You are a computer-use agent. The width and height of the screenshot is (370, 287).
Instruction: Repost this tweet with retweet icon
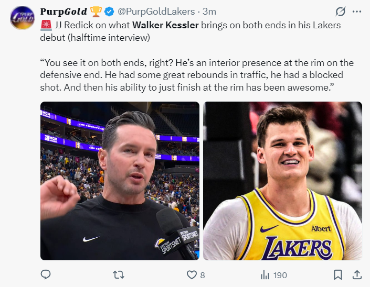click(119, 275)
